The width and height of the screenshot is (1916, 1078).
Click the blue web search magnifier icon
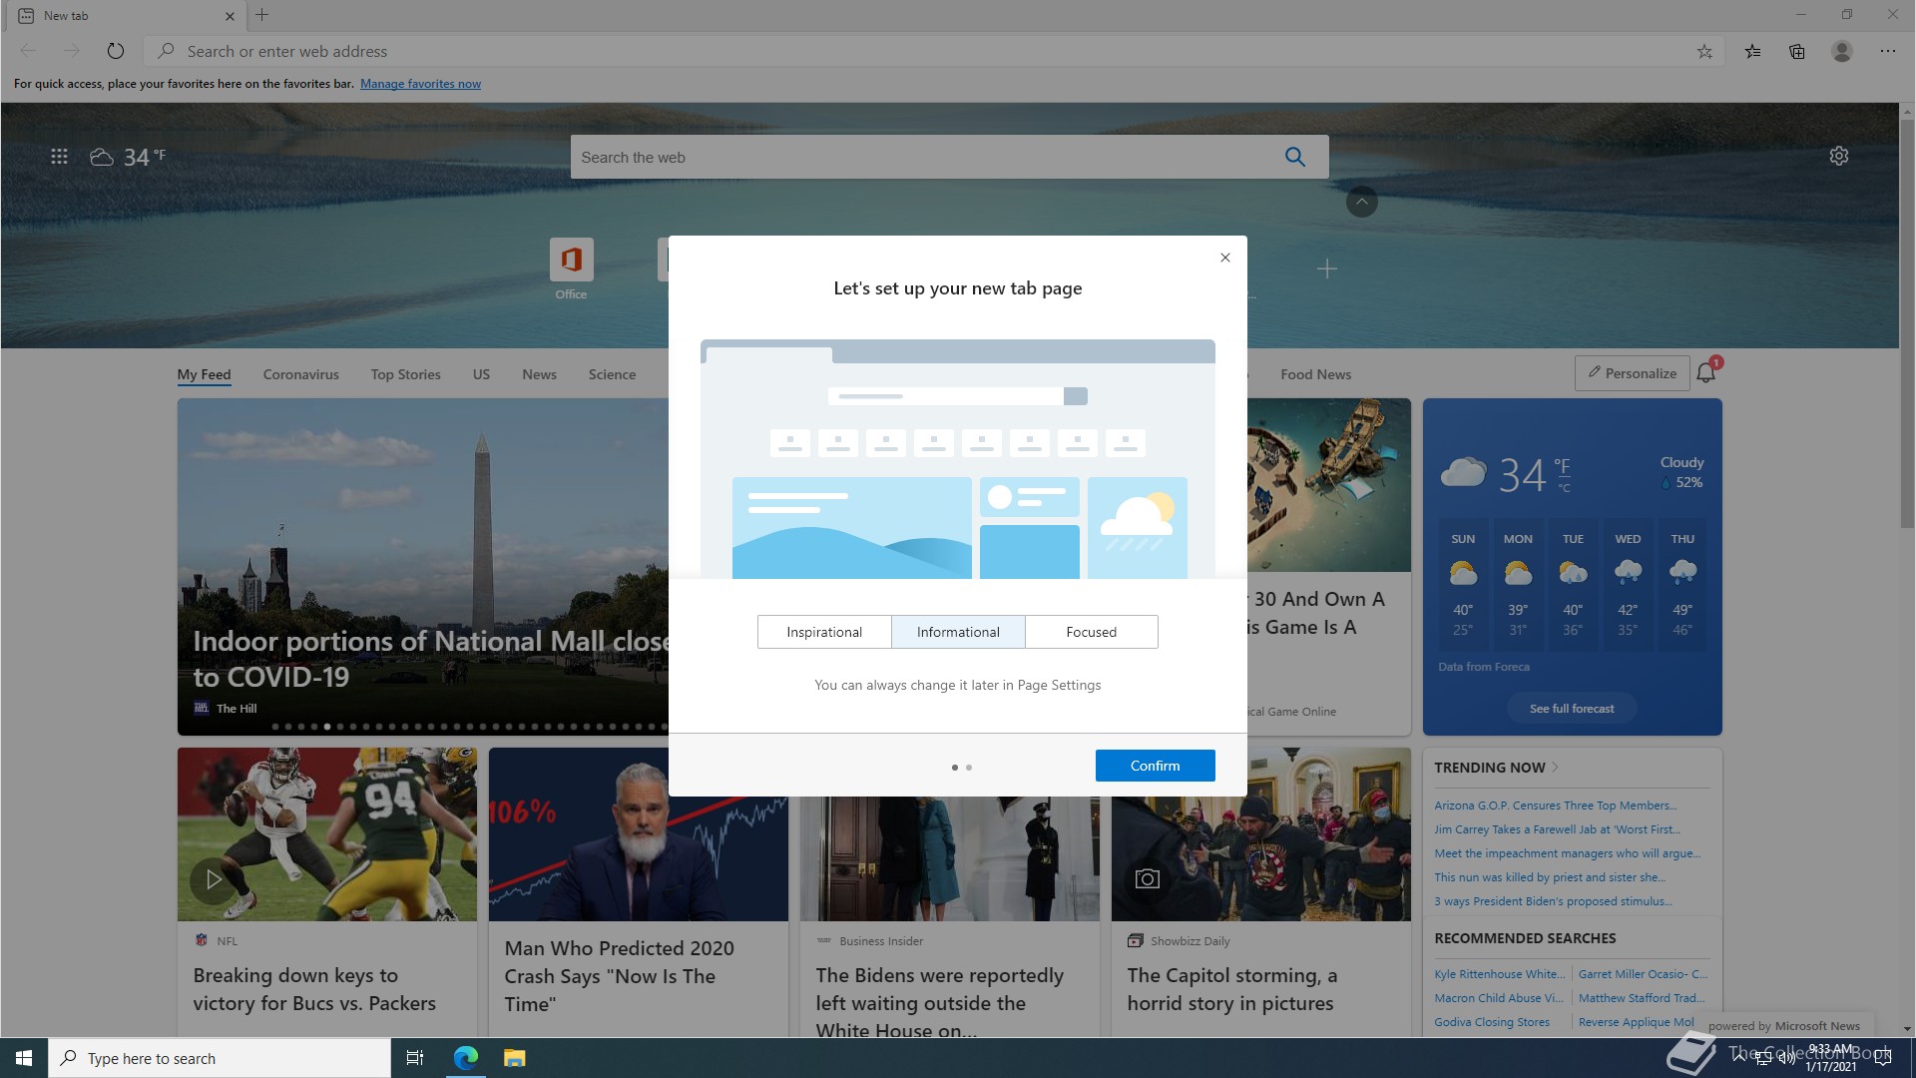(1295, 157)
